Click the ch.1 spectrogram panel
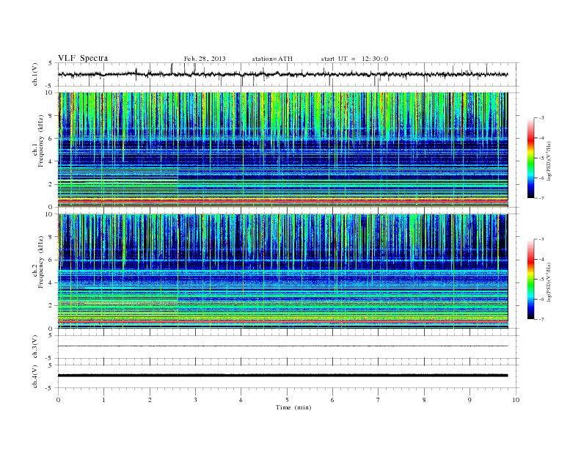581x449 pixels. click(282, 150)
